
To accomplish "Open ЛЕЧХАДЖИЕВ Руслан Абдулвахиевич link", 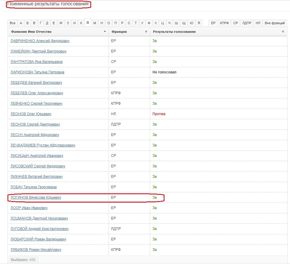I will (x=43, y=145).
